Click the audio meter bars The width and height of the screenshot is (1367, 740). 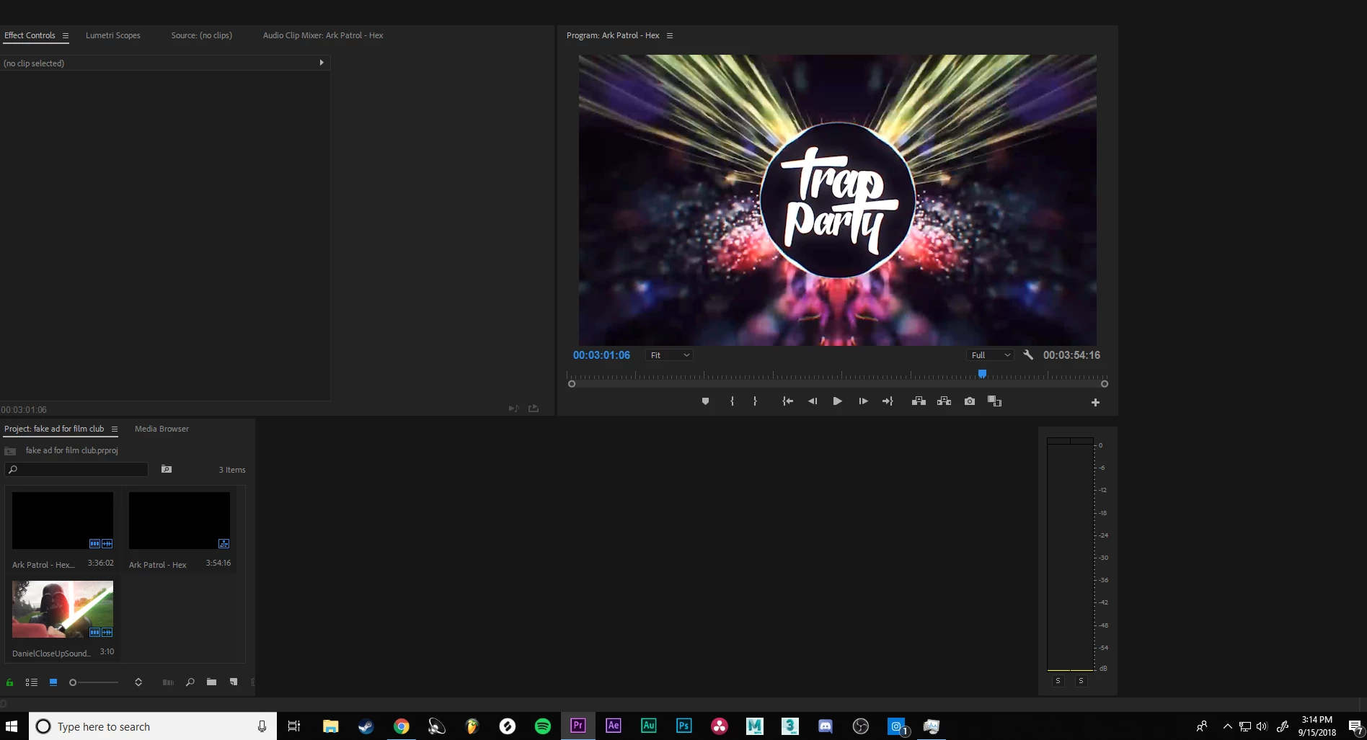coord(1070,555)
